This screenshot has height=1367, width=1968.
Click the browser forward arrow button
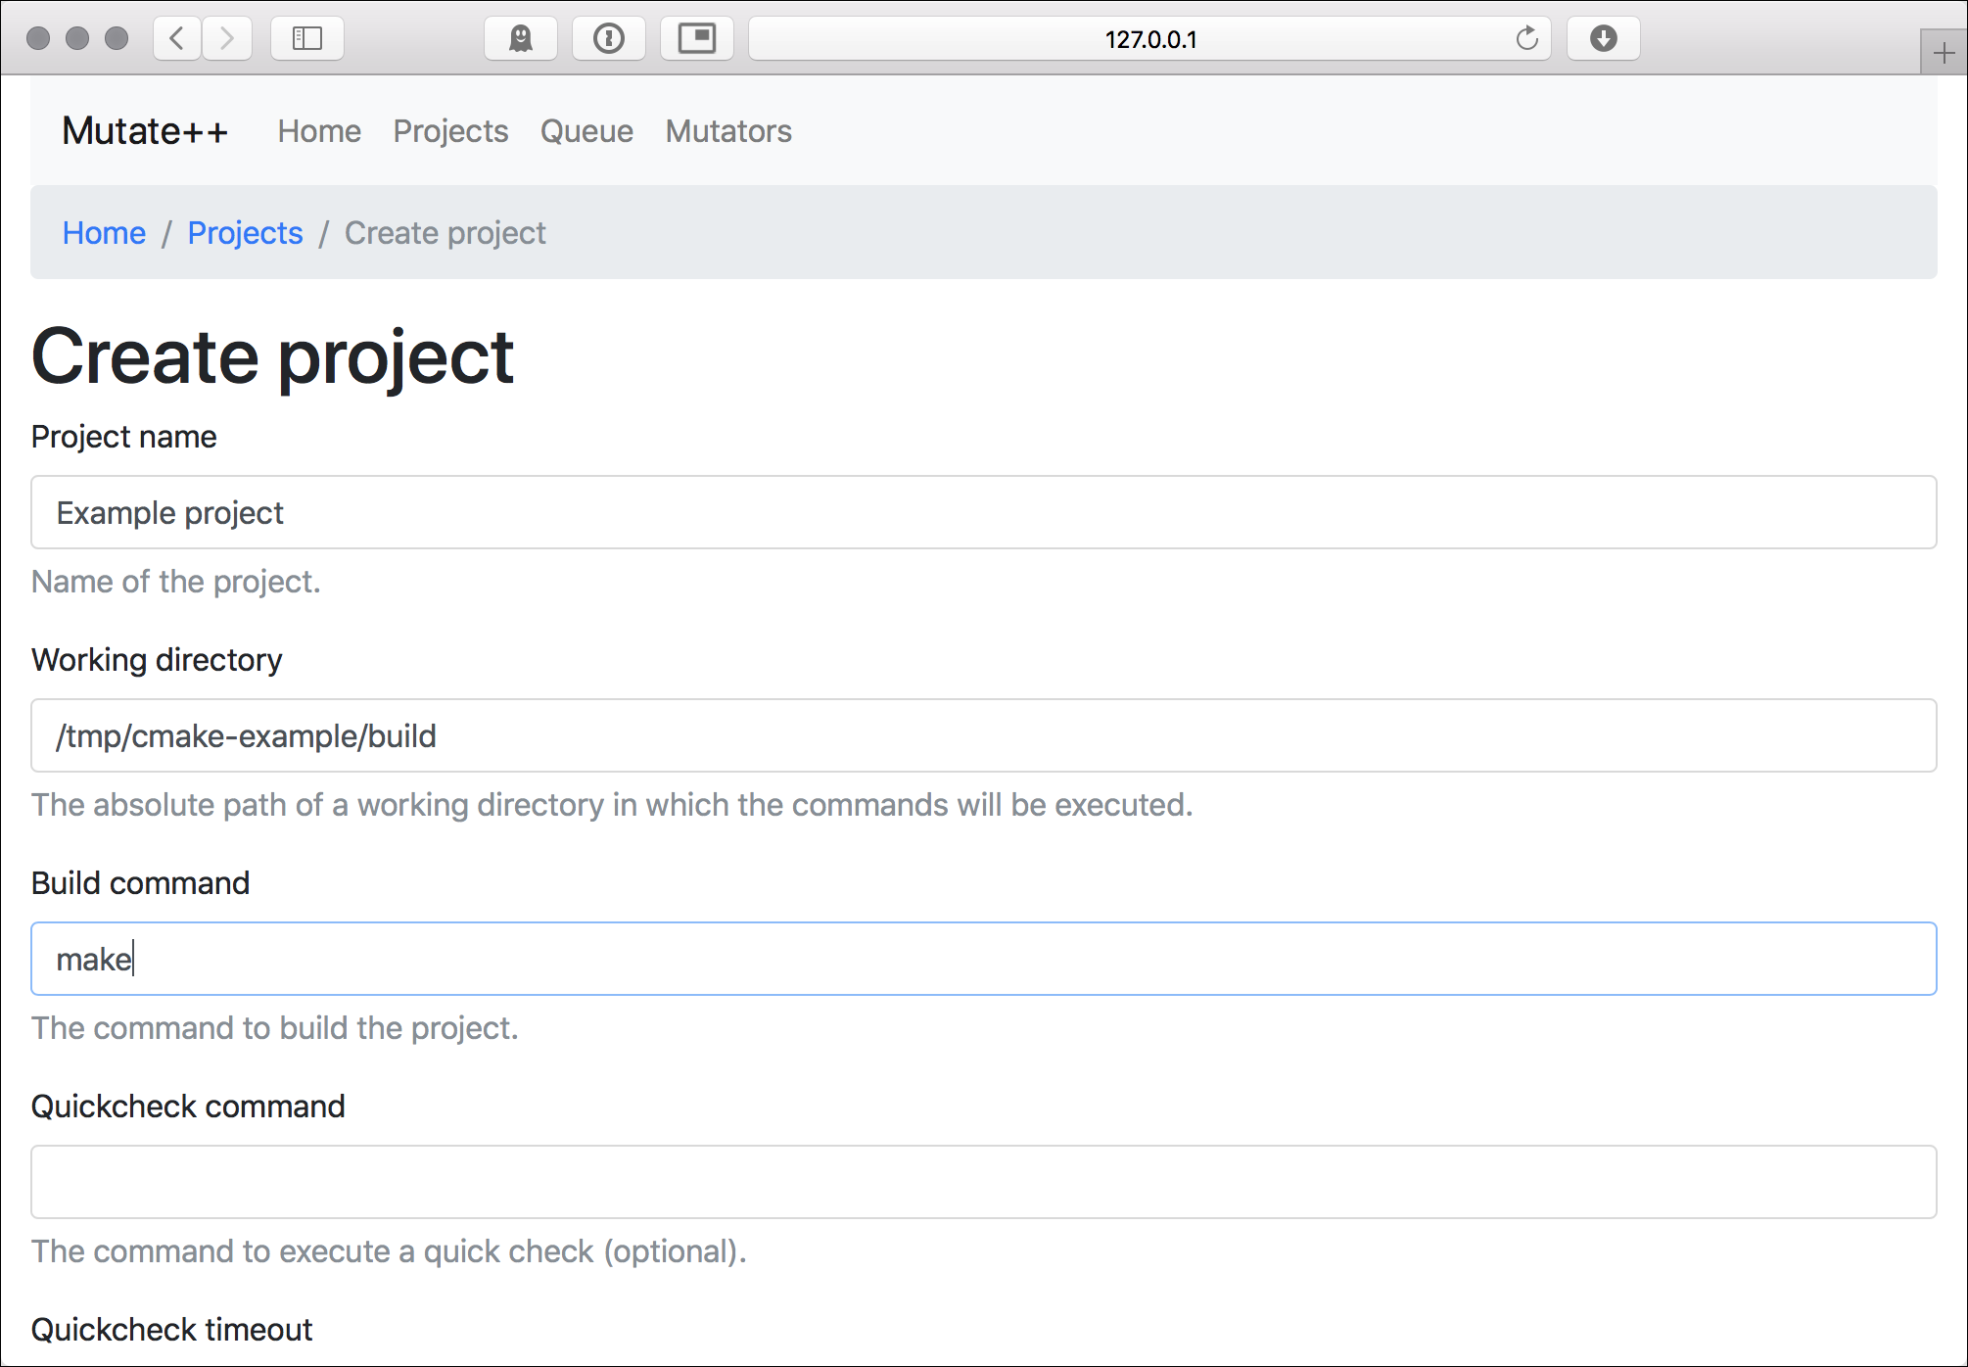pyautogui.click(x=227, y=38)
